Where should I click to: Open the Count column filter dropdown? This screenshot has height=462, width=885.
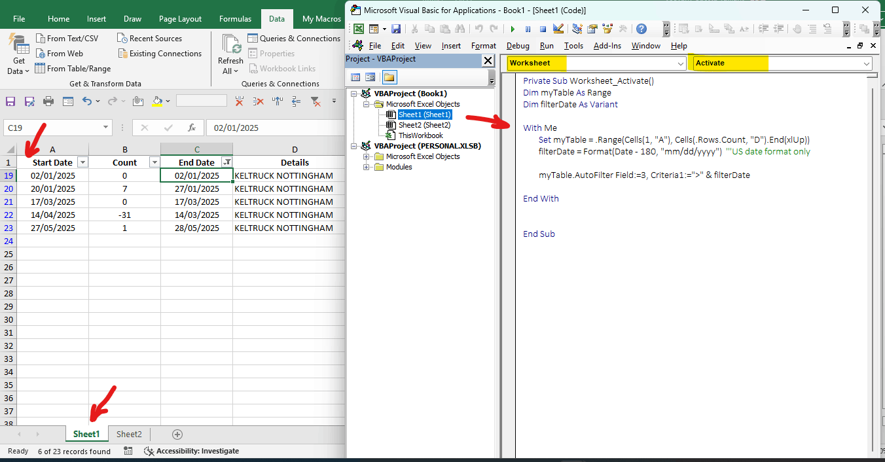click(x=154, y=162)
